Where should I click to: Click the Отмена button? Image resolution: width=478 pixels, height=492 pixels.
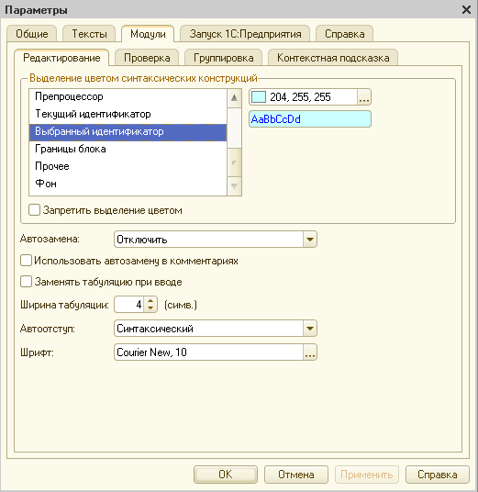point(296,475)
